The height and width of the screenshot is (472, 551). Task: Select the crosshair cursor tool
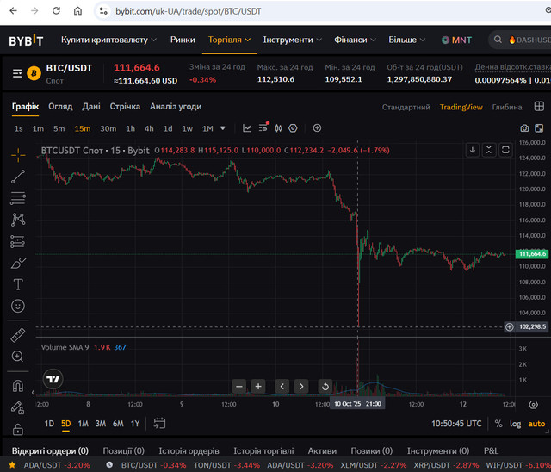(18, 155)
